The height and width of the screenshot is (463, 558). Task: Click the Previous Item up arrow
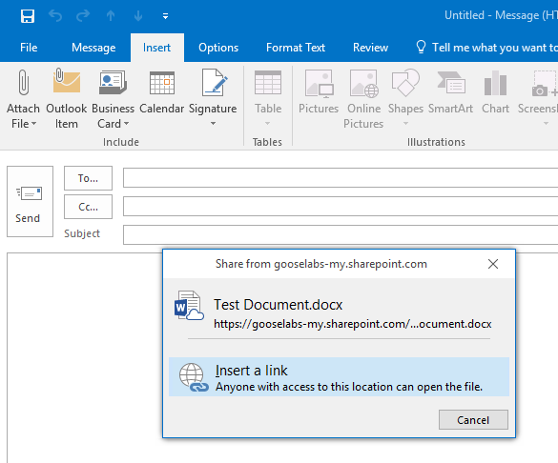(x=111, y=16)
